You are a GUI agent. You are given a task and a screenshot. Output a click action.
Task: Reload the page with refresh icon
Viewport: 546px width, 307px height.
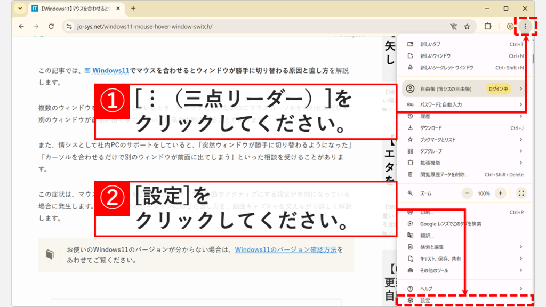pos(51,27)
